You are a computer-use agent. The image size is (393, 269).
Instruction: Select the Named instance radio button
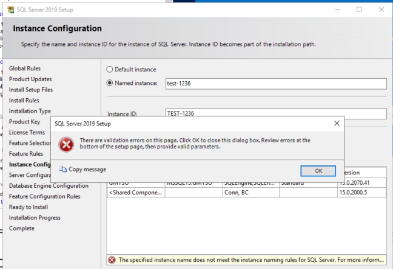pyautogui.click(x=110, y=84)
